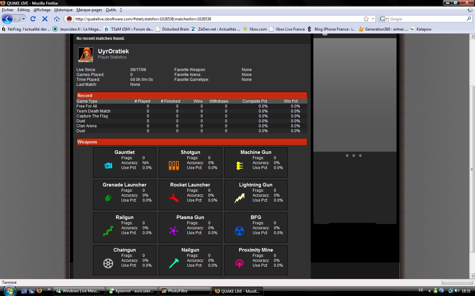
Task: Click the Free For All row label
Action: (87, 106)
